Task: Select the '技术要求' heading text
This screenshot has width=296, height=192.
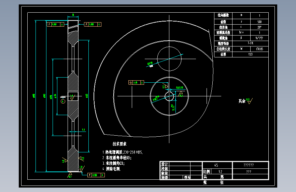Action: [119, 144]
